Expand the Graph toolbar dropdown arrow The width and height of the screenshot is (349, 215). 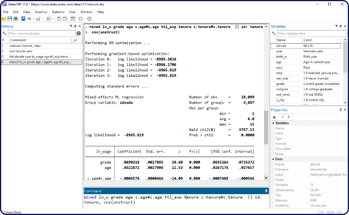(x=43, y=19)
